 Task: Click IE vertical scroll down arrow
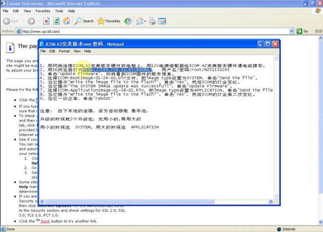tap(320, 222)
